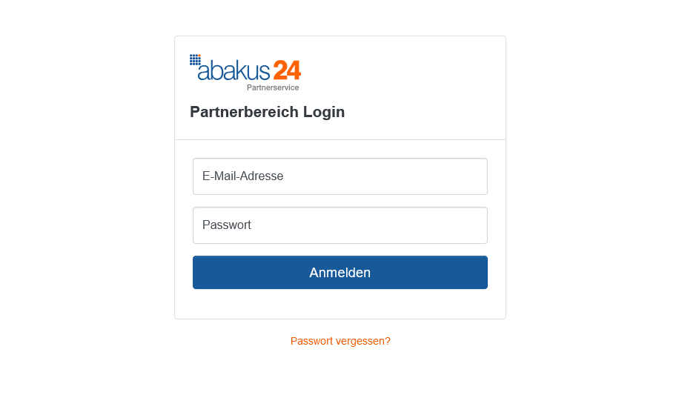This screenshot has width=682, height=398.
Task: Select the Partnerbereich Login heading
Action: tap(267, 112)
